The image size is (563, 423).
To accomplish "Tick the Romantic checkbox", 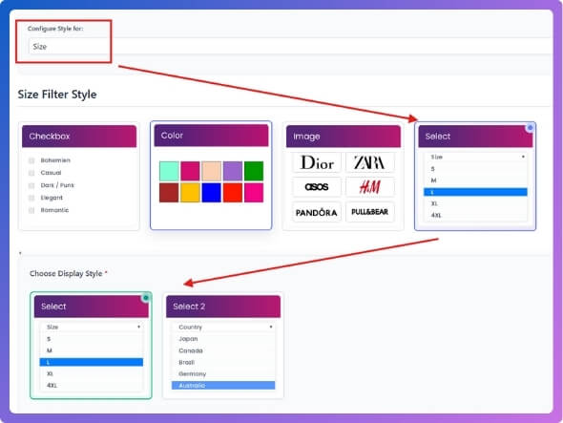I will (x=31, y=210).
